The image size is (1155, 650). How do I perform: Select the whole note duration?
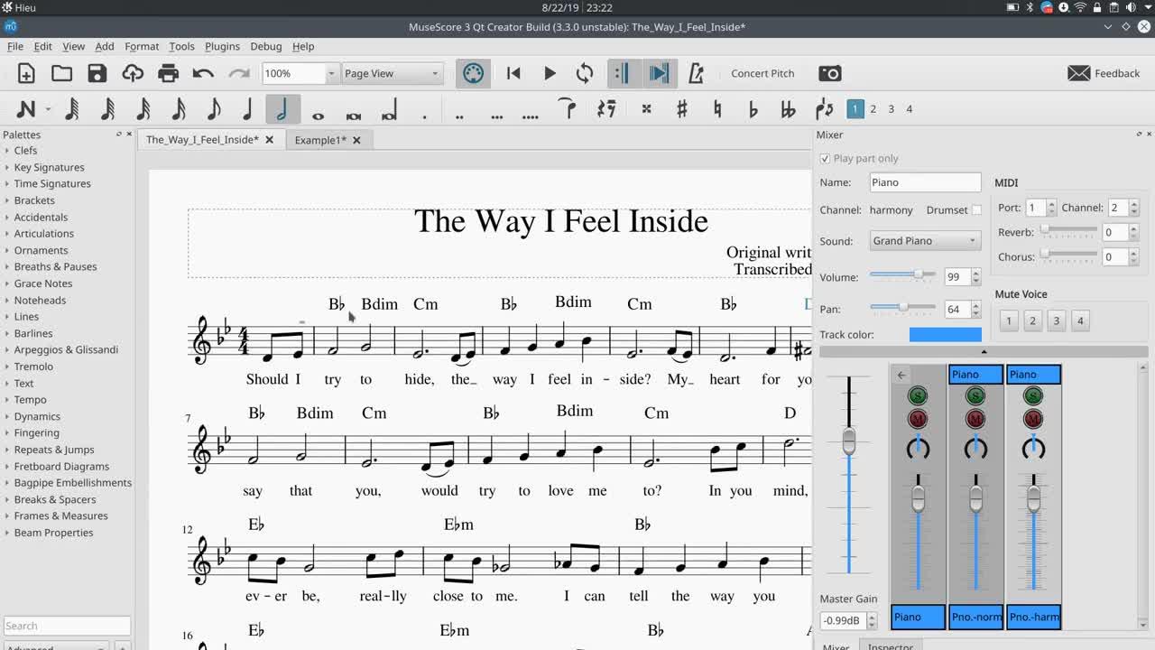point(318,116)
